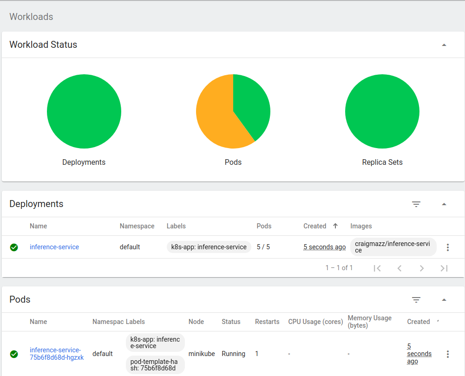Click the first-page pagination icon
This screenshot has height=376, width=465.
click(x=377, y=268)
